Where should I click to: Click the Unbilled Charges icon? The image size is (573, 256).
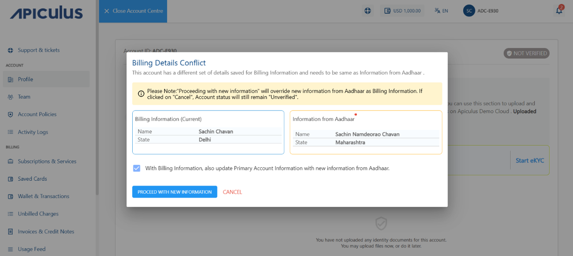click(11, 214)
